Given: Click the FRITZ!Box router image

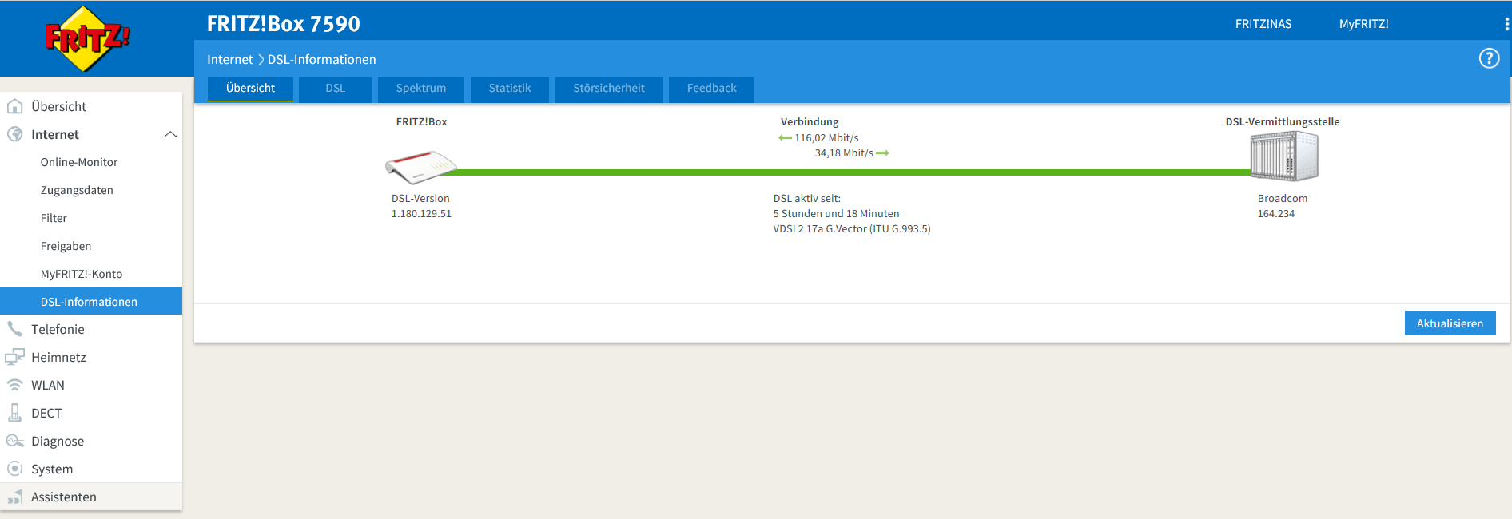Looking at the screenshot, I should tap(420, 166).
